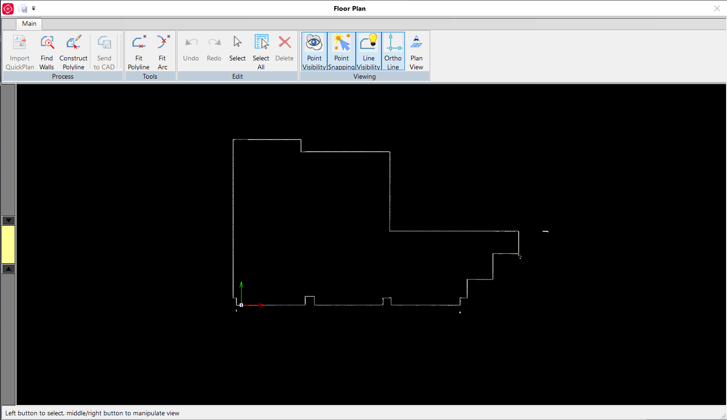Toggle the Ortho Line mode
This screenshot has height=420, width=727.
(393, 52)
